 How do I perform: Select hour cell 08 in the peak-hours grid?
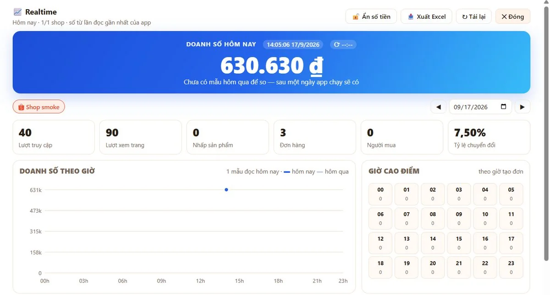(433, 219)
